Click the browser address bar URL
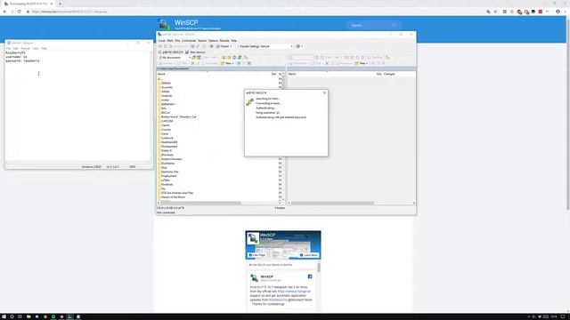The image size is (570, 320). 69,12
